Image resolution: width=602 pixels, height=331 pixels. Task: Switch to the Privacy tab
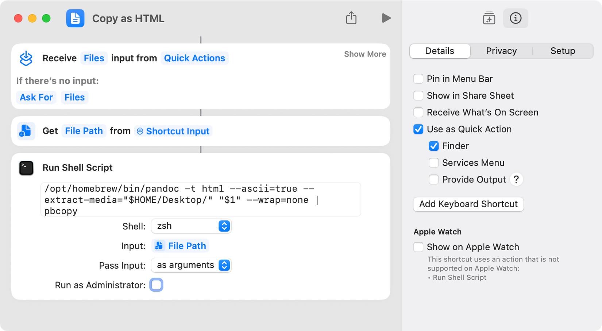tap(501, 51)
